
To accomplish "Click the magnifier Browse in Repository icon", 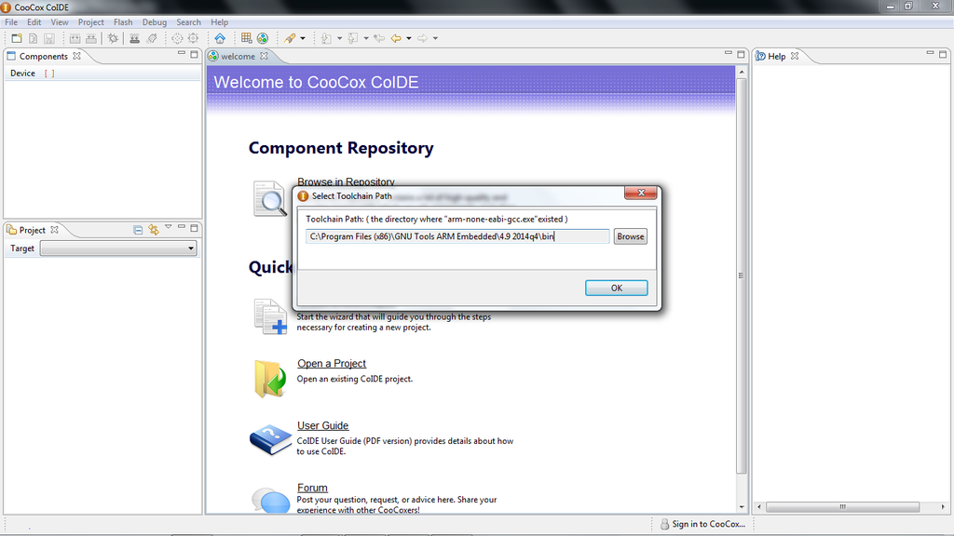I will [269, 198].
